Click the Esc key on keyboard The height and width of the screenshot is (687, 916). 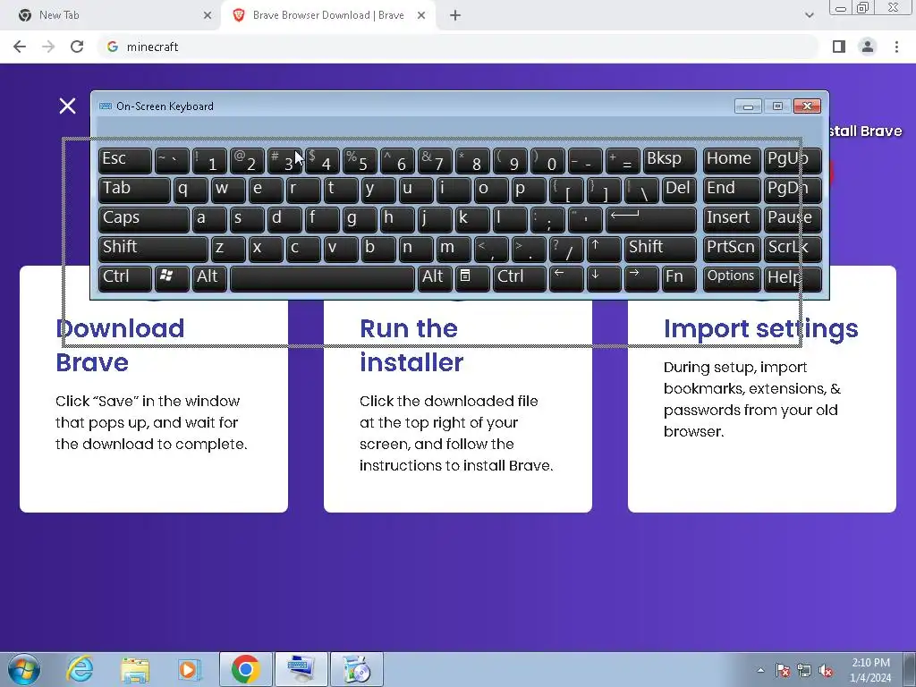pos(125,160)
